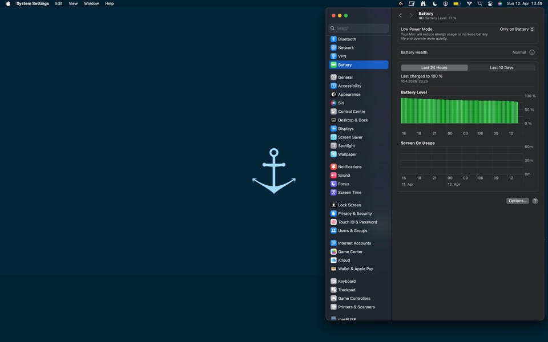The width and height of the screenshot is (548, 342).
Task: Click the Options… button
Action: tap(517, 201)
